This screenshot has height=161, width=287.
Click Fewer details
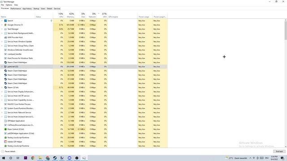point(8,152)
